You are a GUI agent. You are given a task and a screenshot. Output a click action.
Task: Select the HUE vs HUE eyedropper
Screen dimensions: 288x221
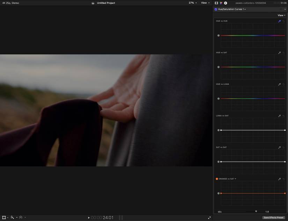(x=279, y=21)
